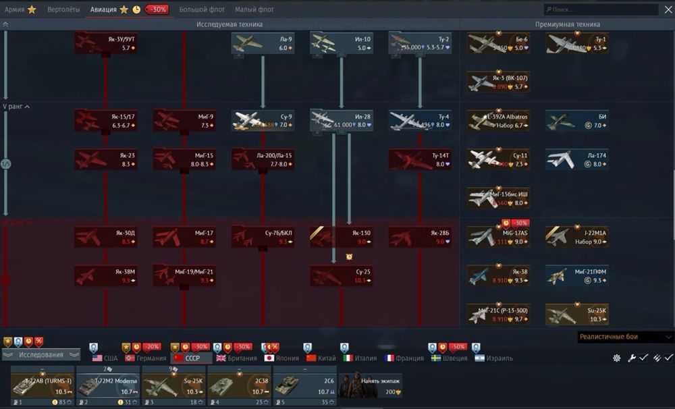The height and width of the screenshot is (409, 675).
Task: Select the Су-25 aircraft card
Action: [342, 275]
